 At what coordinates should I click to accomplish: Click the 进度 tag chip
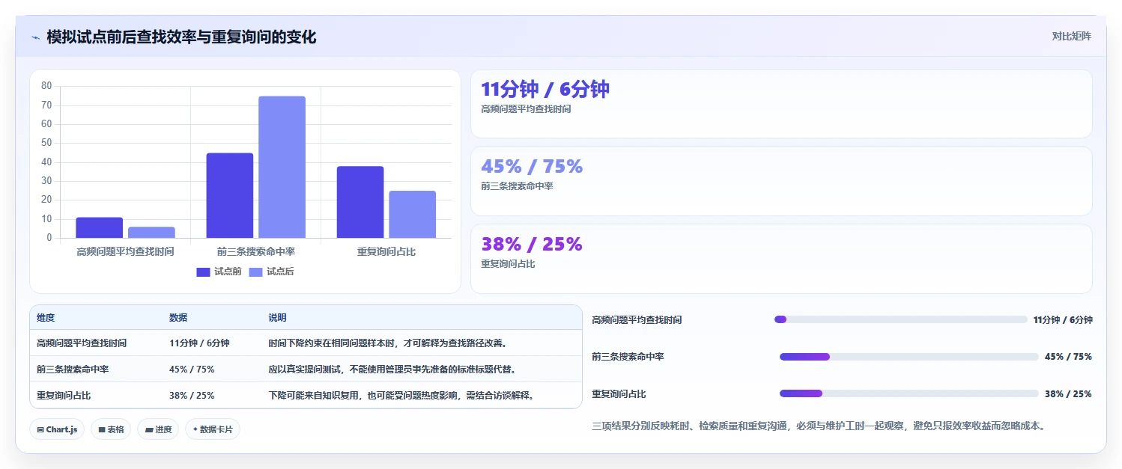pos(158,429)
